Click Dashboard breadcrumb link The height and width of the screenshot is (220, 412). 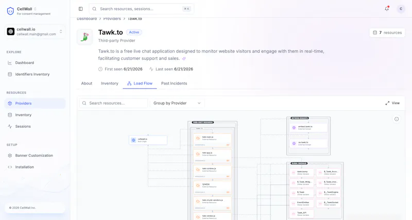pos(87,19)
